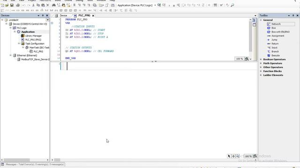Select the Return element in the Toolbox
The height and width of the screenshot is (168, 300).
coord(273,43)
